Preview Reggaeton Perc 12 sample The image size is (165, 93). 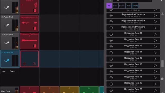pos(155,40)
